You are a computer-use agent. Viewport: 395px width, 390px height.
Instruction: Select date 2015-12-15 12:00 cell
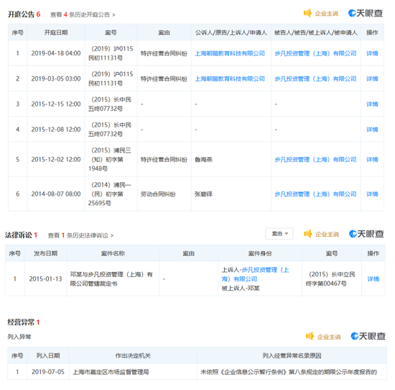click(56, 104)
